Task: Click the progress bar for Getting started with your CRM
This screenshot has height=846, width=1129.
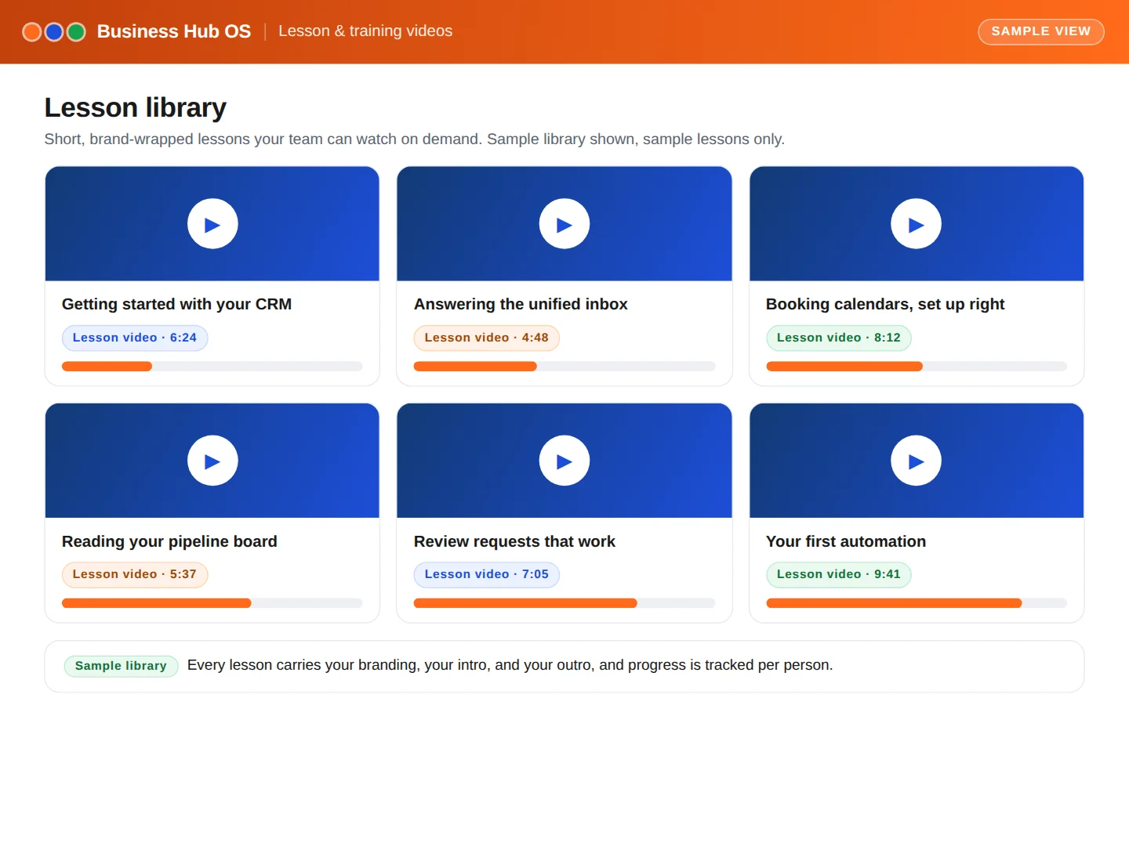Action: 212,367
